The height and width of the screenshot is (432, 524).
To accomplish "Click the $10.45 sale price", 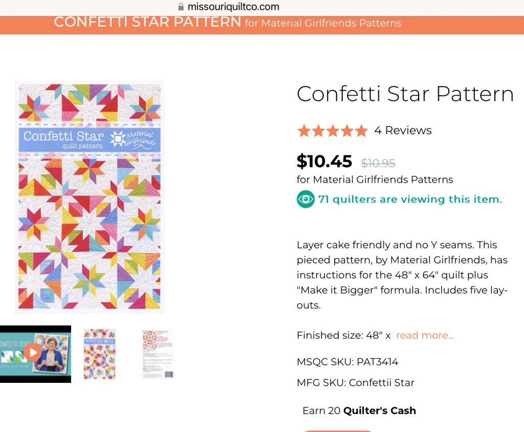I will [324, 162].
